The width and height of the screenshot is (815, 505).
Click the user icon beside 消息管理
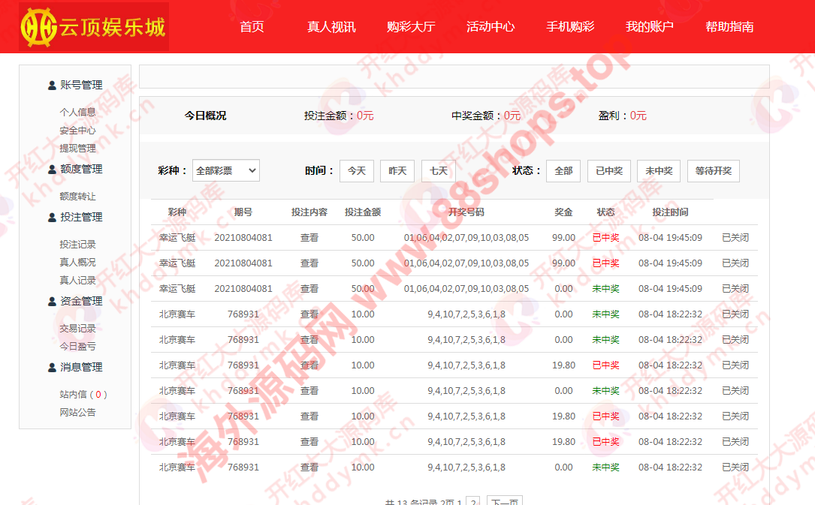tap(52, 368)
